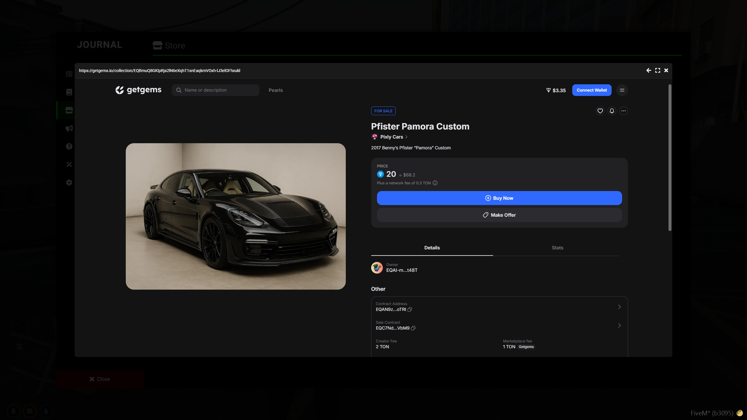
Task: Click the burger hunger HUD icon
Action: point(29,411)
